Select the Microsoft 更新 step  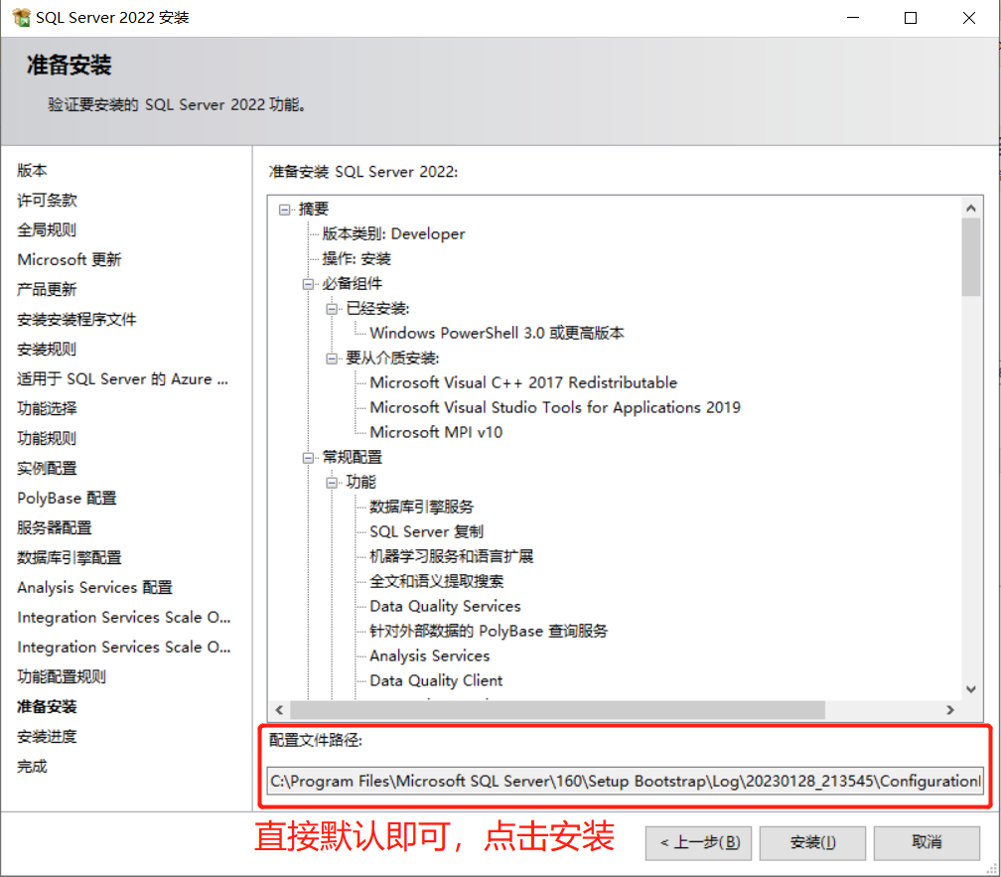click(69, 260)
